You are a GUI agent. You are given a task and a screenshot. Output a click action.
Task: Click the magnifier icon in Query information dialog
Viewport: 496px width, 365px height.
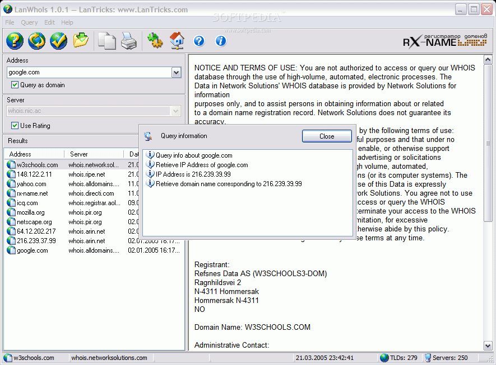148,136
